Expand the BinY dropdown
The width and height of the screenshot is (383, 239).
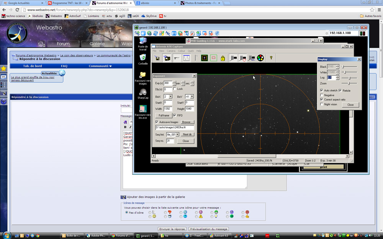pyautogui.click(x=192, y=97)
